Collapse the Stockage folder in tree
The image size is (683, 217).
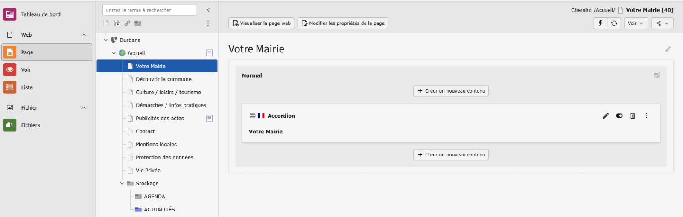tap(122, 183)
